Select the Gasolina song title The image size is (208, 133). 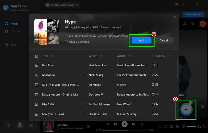pyautogui.click(x=47, y=65)
